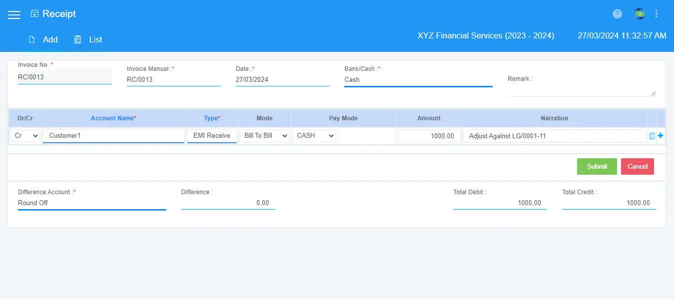Add a new row with plus icon
The width and height of the screenshot is (674, 299).
[661, 136]
